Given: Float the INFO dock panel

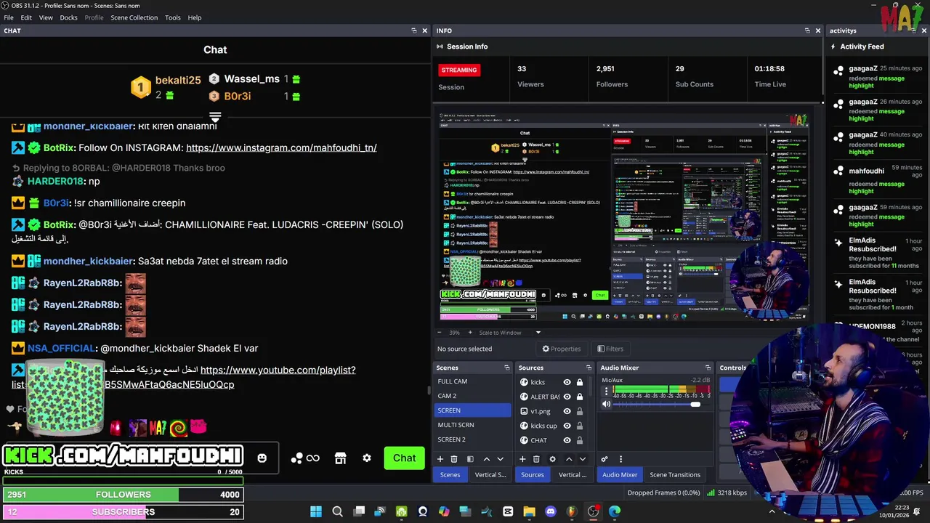Looking at the screenshot, I should pos(807,31).
